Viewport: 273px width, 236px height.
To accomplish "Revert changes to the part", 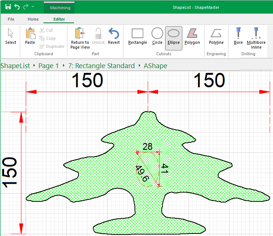I will (x=114, y=37).
